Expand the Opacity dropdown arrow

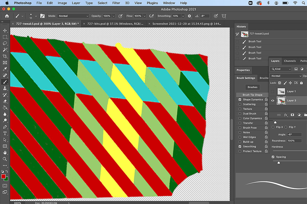click(x=114, y=16)
